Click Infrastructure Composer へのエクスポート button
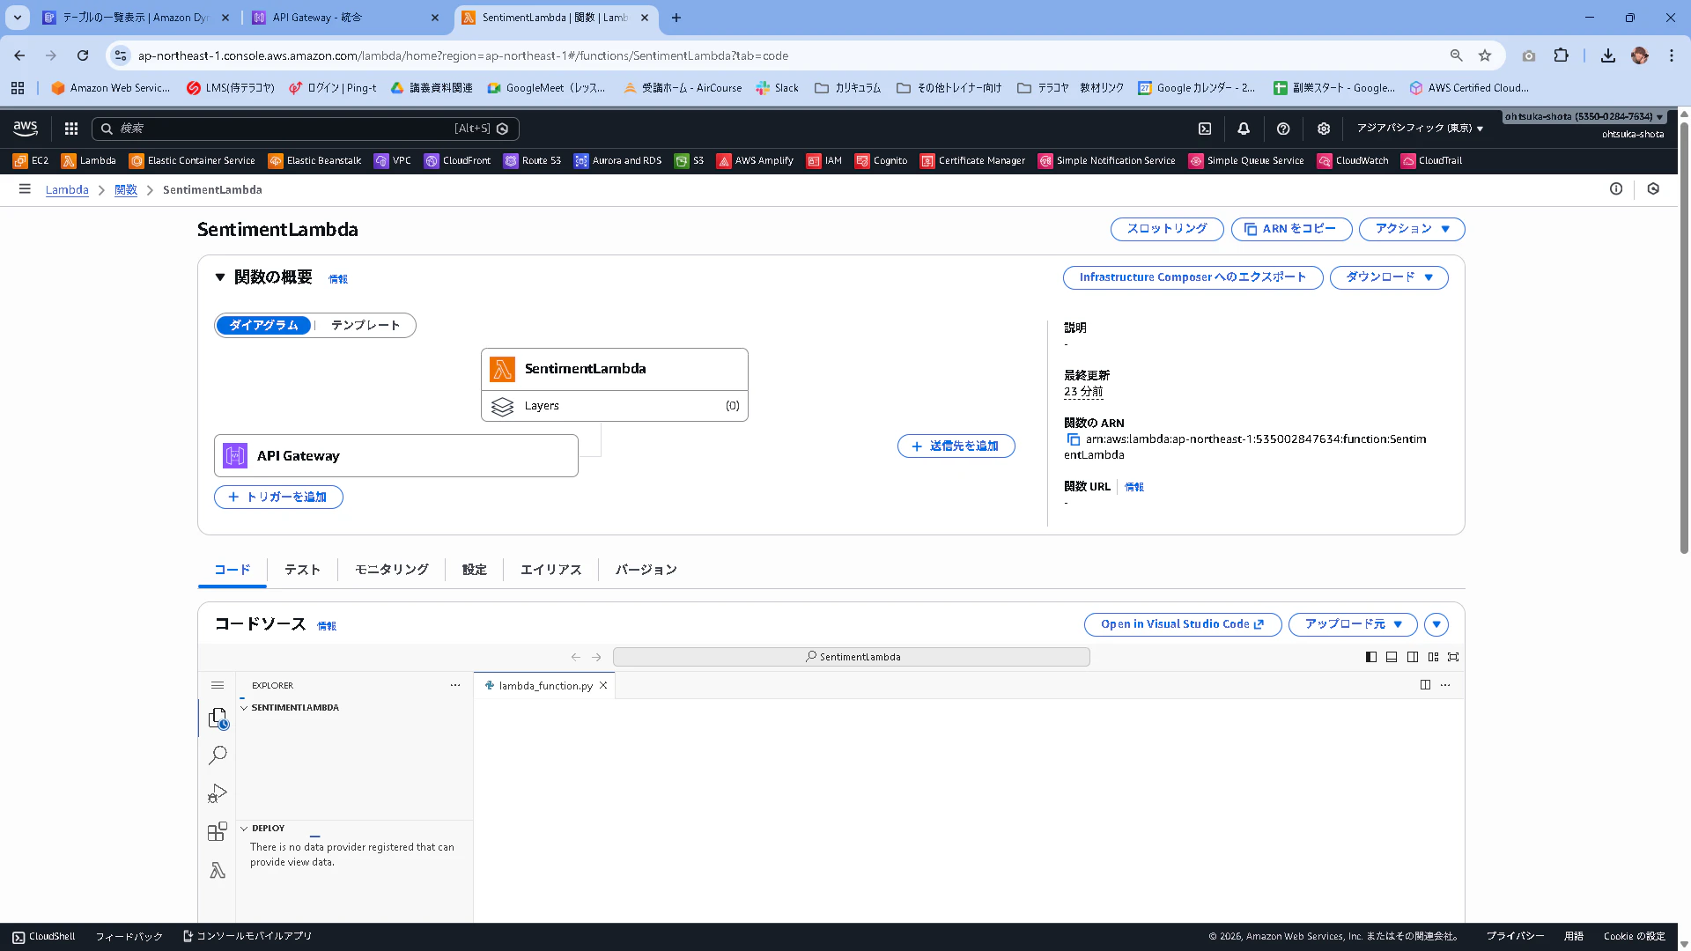The image size is (1691, 951). click(1193, 277)
